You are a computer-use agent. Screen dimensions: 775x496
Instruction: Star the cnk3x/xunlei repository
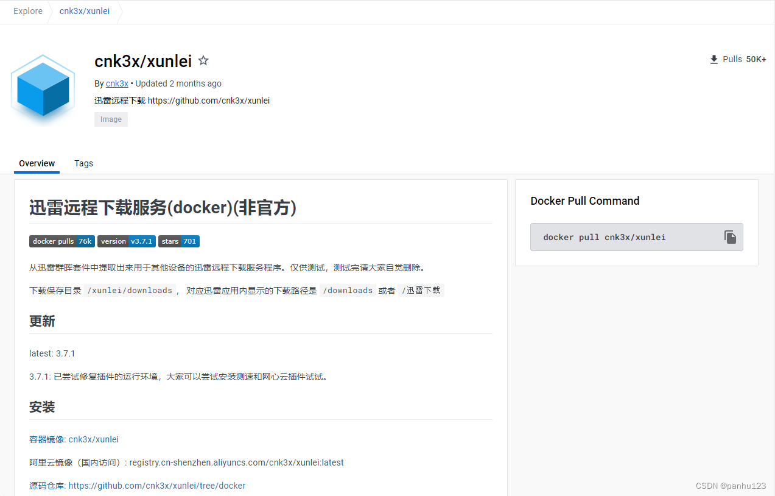[x=203, y=61]
